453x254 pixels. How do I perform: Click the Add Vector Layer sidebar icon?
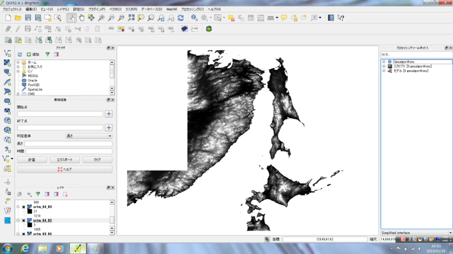(7, 53)
